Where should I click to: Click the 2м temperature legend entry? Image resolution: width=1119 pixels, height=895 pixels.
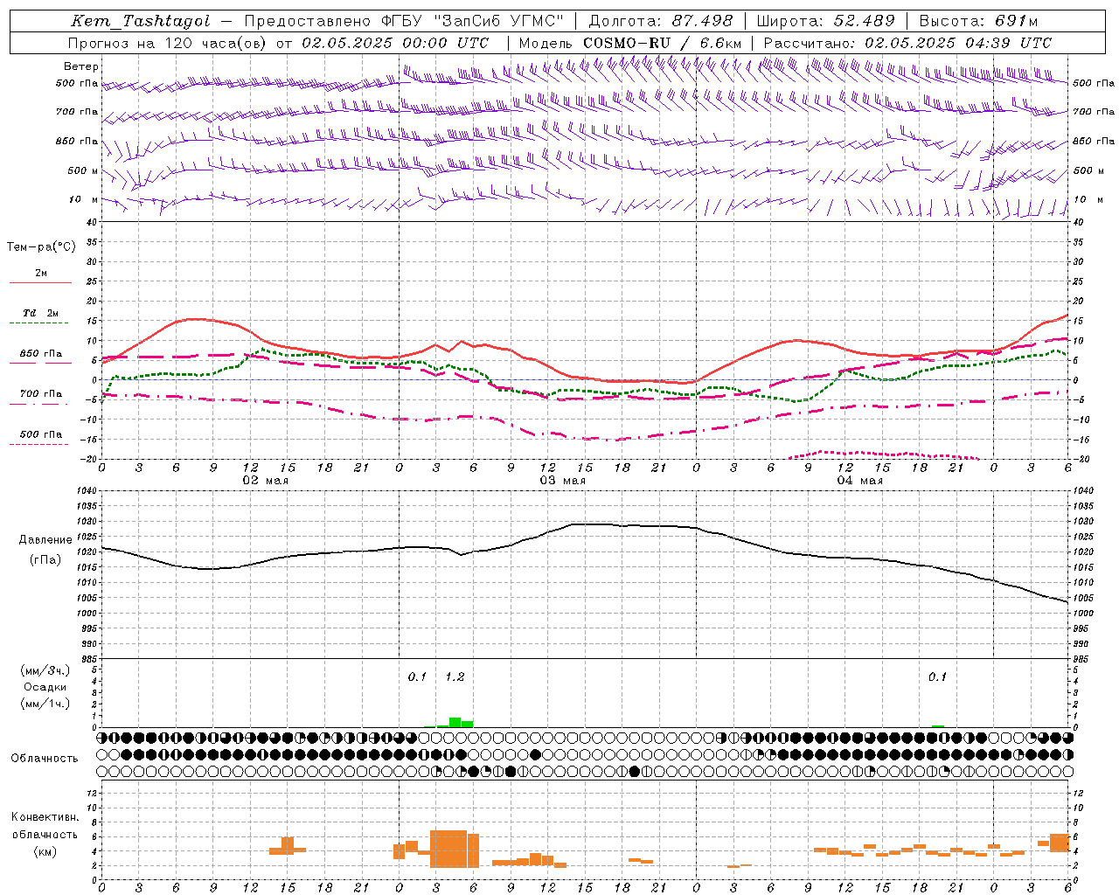[x=41, y=273]
